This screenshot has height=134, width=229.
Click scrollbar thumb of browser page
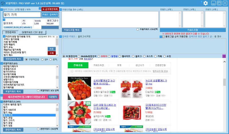(224, 82)
